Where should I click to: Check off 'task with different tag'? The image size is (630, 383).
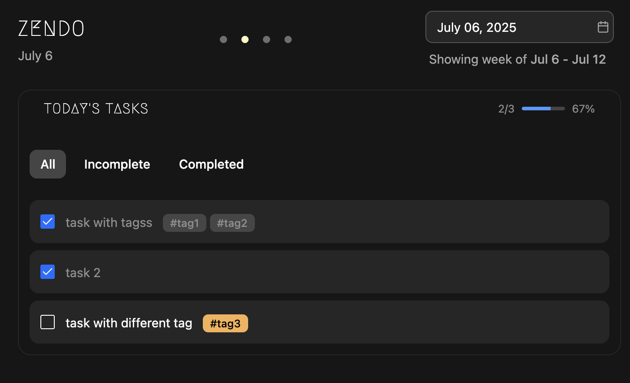click(48, 322)
